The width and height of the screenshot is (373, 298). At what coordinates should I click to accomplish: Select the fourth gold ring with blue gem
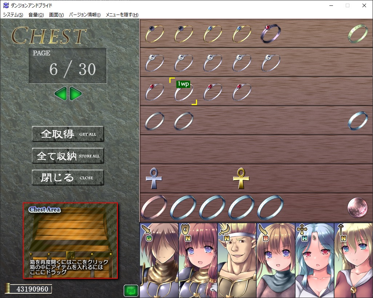pyautogui.click(x=242, y=34)
